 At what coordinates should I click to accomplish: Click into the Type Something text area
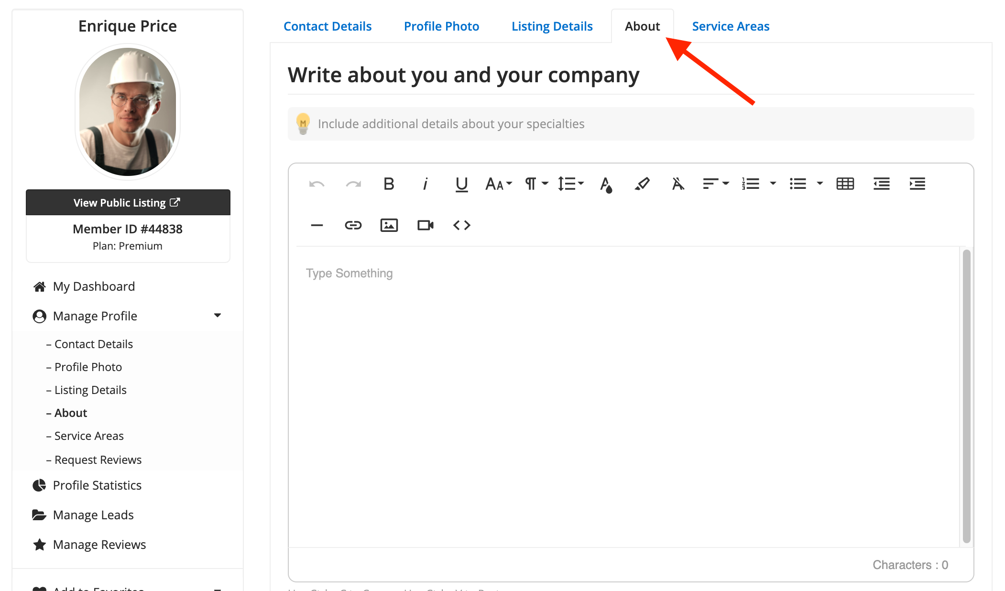[x=622, y=383]
